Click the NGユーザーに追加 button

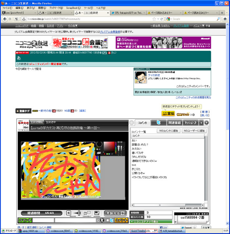(194, 131)
